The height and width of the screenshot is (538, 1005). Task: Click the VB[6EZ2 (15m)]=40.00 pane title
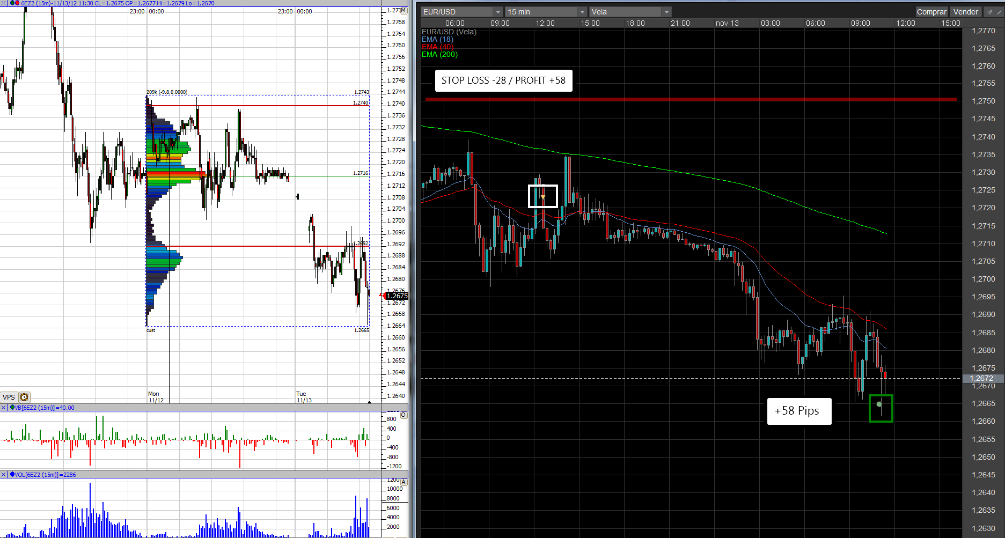point(45,408)
